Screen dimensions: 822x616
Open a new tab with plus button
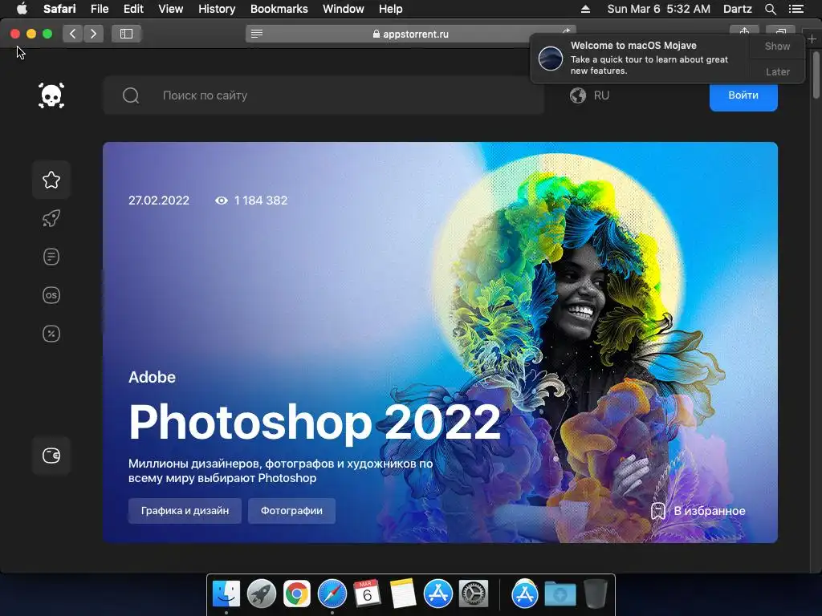point(812,38)
